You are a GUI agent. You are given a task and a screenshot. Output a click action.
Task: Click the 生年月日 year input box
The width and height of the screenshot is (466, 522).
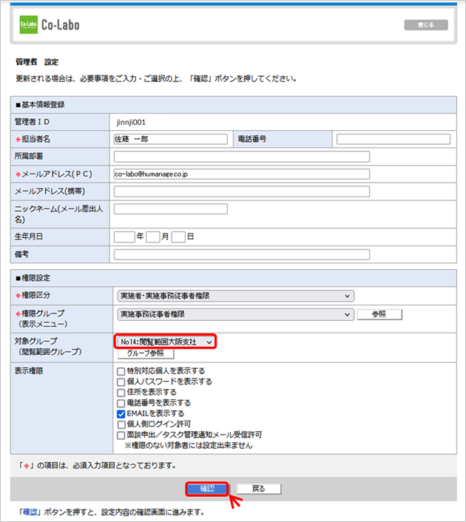coord(124,237)
